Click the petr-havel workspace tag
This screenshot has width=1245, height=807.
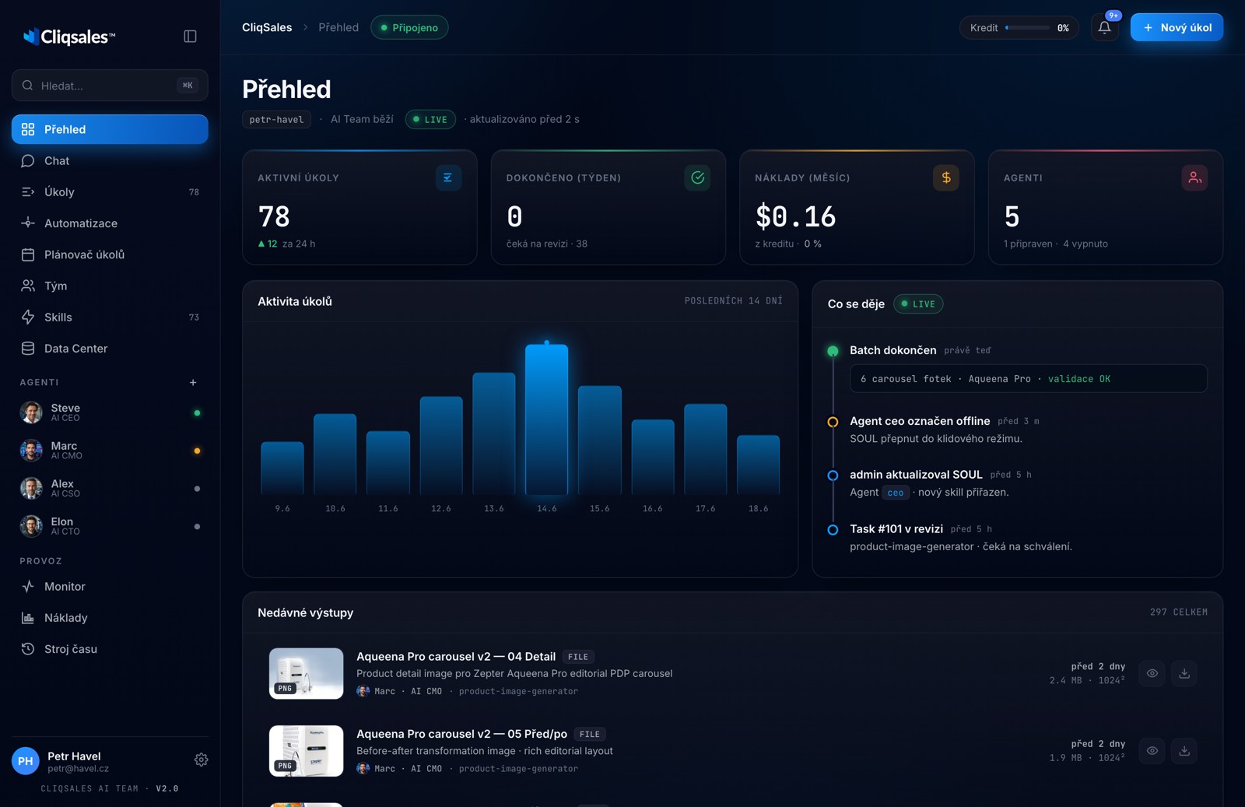pyautogui.click(x=276, y=119)
